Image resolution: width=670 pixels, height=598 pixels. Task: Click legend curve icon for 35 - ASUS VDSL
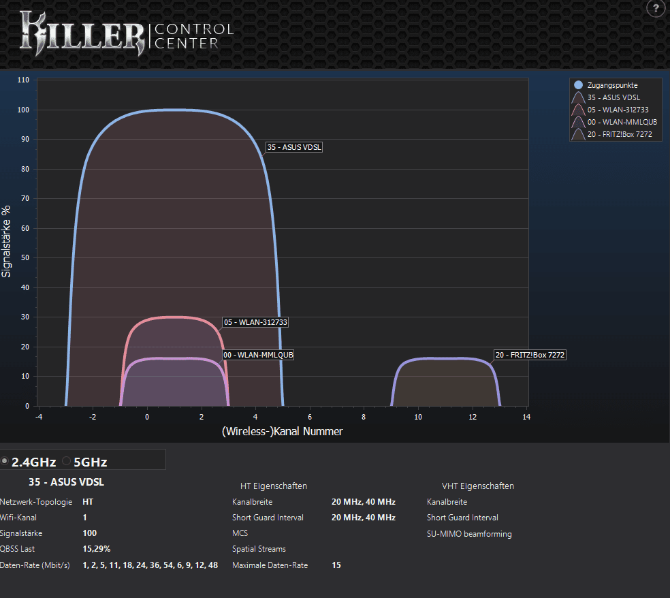point(578,97)
